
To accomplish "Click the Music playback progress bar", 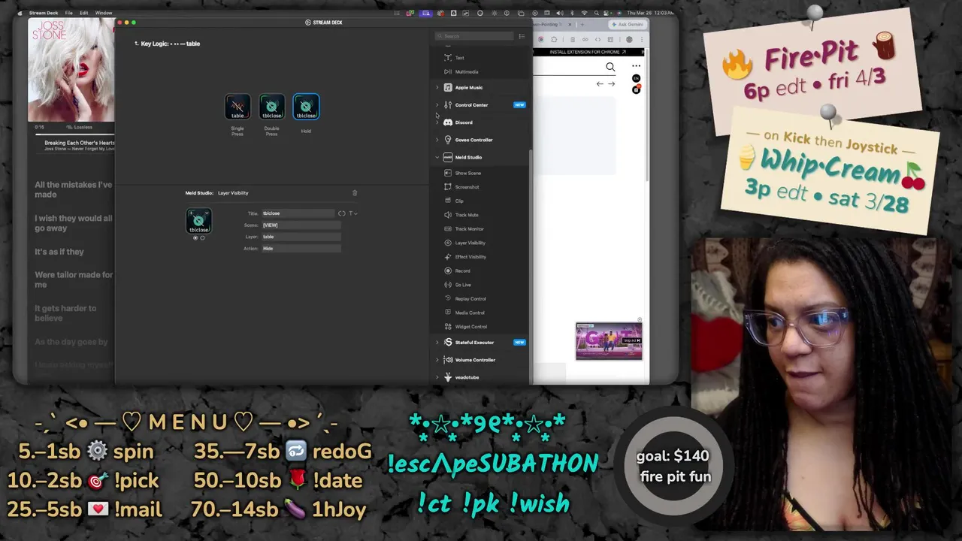I will coord(74,135).
